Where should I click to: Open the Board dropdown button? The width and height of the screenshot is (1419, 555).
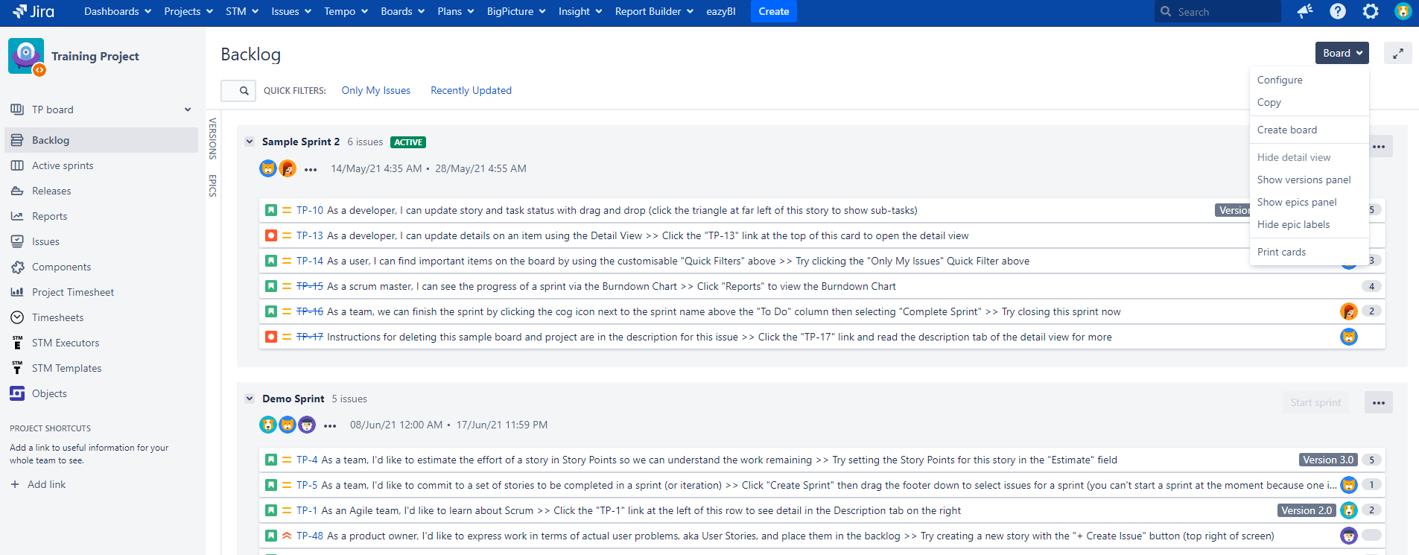point(1342,53)
